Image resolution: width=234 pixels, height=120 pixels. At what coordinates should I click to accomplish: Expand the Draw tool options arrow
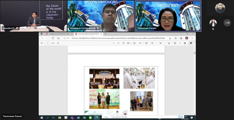point(156,43)
